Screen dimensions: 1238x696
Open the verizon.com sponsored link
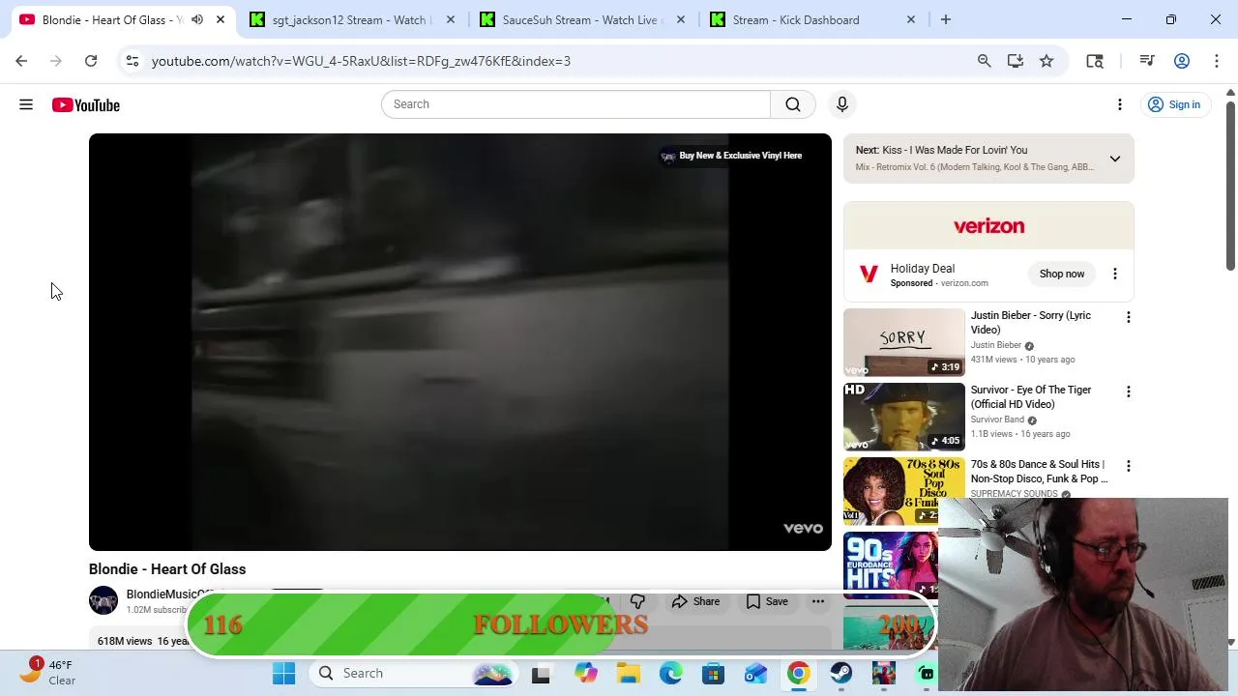[x=964, y=283]
